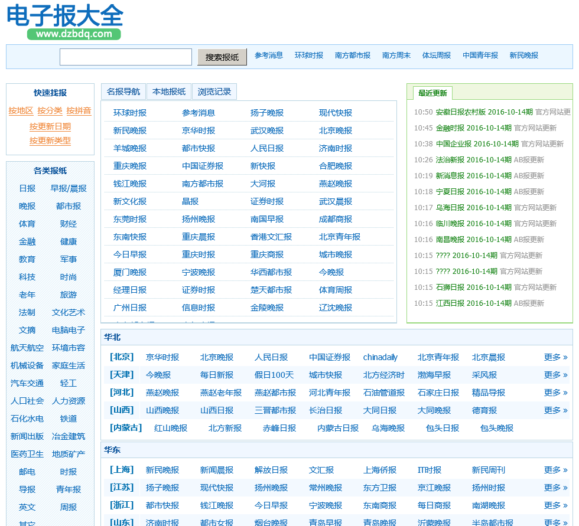
Task: Show 更多 newspapers for 河北
Action: [556, 393]
